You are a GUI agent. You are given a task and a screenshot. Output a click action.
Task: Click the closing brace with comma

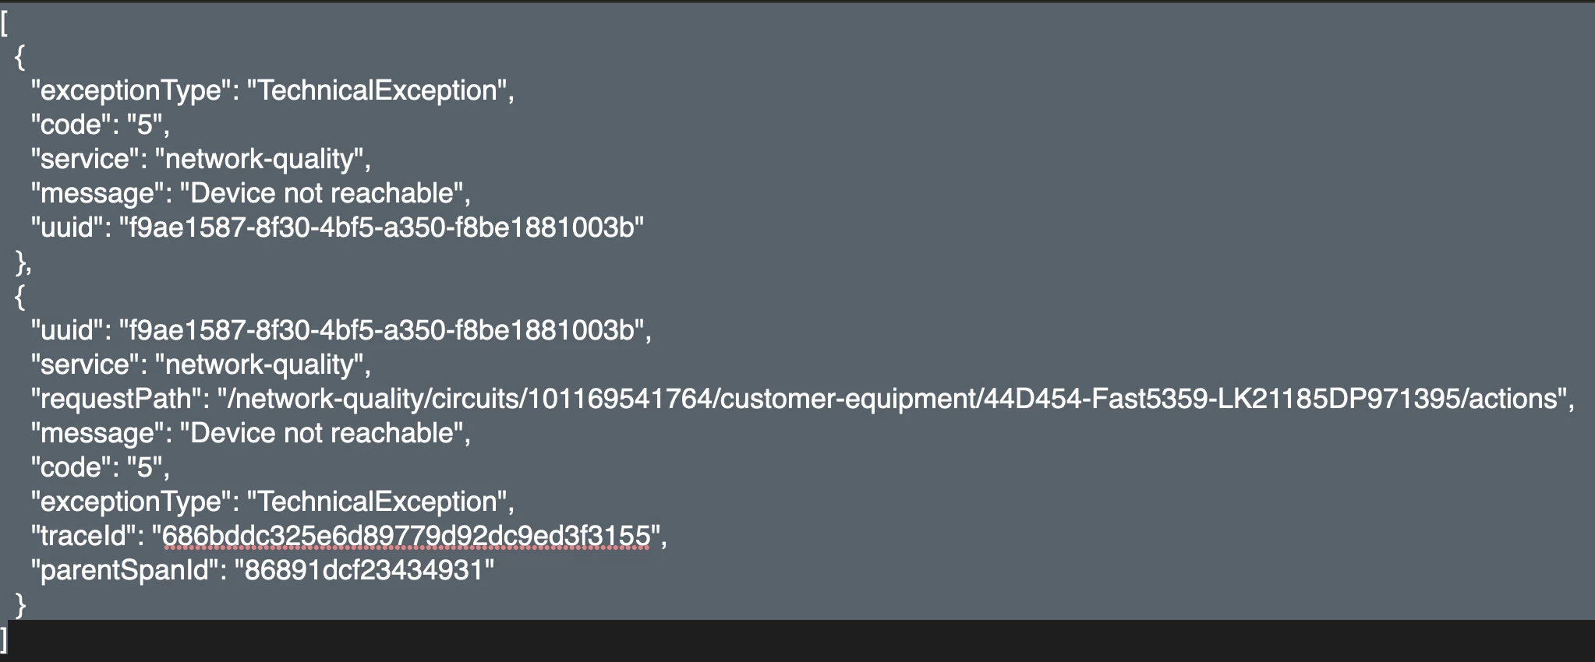(x=23, y=263)
